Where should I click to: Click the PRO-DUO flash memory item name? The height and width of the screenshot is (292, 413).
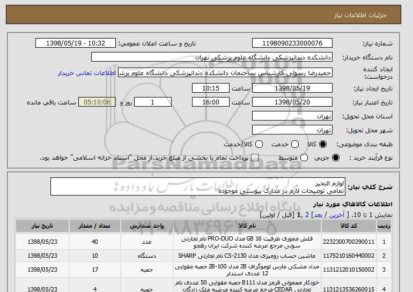tap(247, 242)
